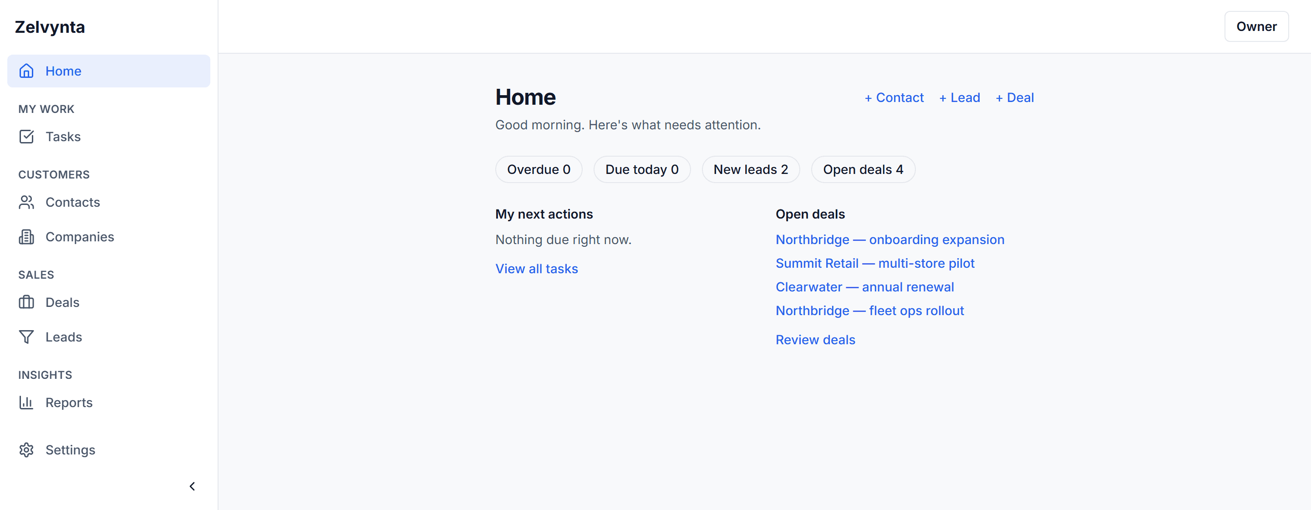Open Northbridge — onboarding expansion deal
Screen dimensions: 1311x510
889,240
